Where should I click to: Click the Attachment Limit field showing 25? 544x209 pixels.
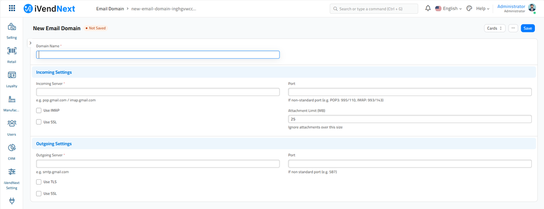(410, 119)
